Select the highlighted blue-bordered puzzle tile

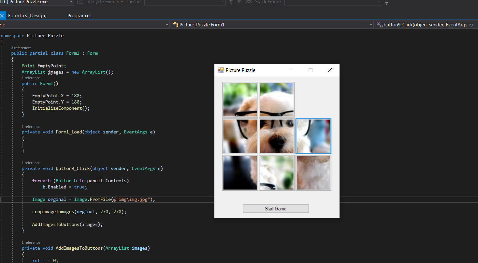pyautogui.click(x=313, y=136)
